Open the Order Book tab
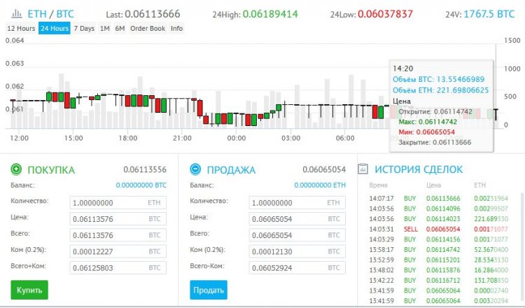Viewport: 525px width, 308px height. coord(148,29)
